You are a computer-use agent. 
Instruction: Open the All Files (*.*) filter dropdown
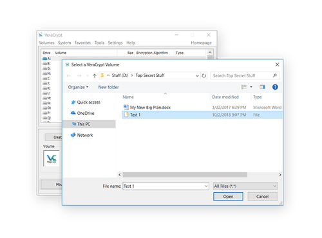click(245, 186)
